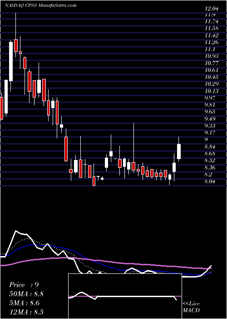The height and width of the screenshot is (319, 227).
Task: Click the '5MA : 8.6' readout
Action: (x=25, y=303)
